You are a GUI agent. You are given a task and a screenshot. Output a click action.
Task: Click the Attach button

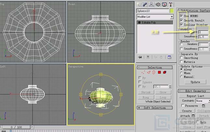coord(185,116)
